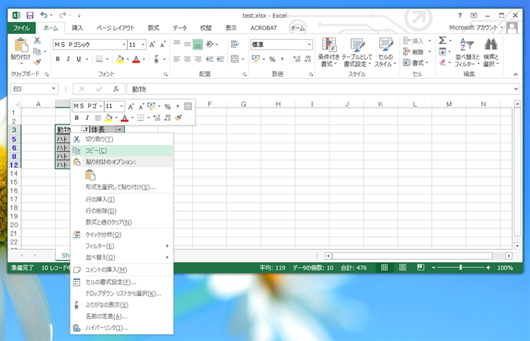Click the insert function fx icon
530x341 pixels.
(x=116, y=89)
